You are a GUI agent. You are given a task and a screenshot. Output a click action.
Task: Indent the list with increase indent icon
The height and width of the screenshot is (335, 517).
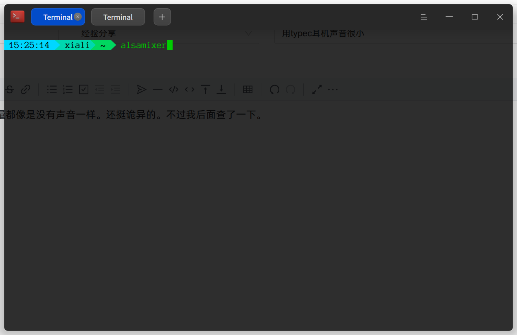pos(116,90)
